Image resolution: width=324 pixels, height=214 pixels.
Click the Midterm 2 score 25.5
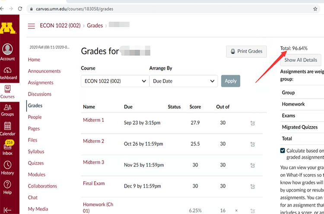pos(195,144)
